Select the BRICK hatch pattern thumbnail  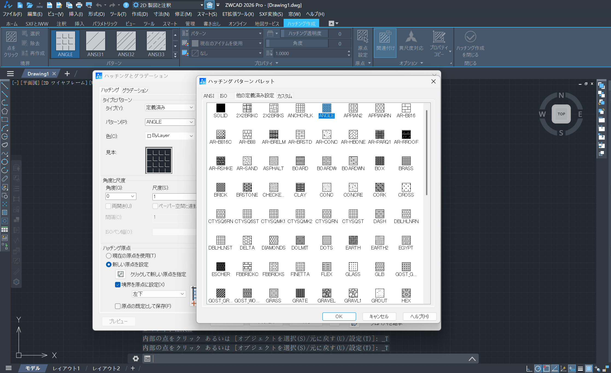pyautogui.click(x=221, y=187)
